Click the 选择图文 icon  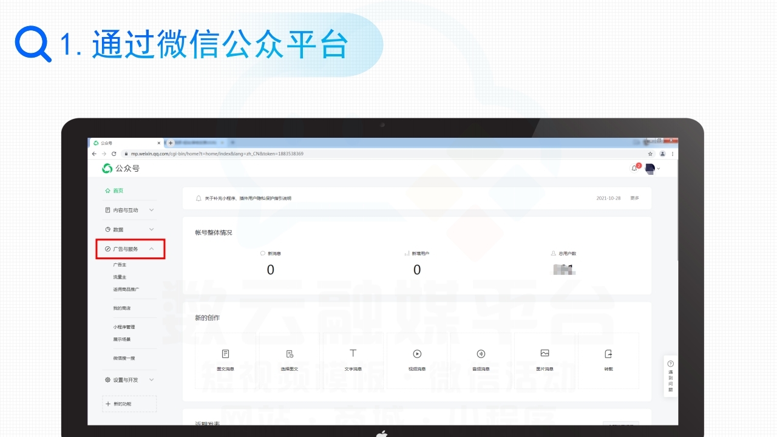point(290,353)
